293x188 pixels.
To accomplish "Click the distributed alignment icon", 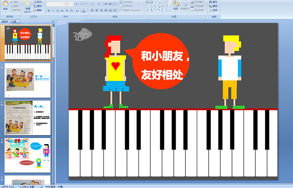I will [x=110, y=10].
